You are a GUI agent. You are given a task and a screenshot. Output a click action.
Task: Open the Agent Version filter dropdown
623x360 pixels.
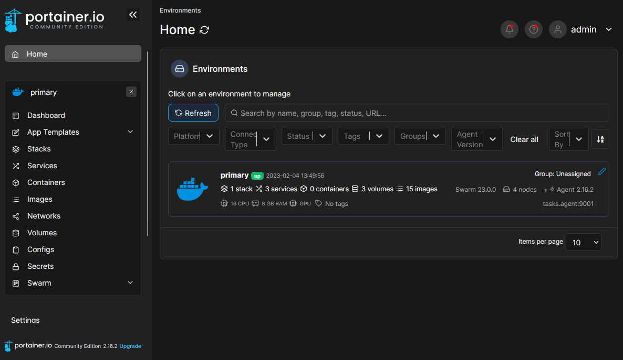click(x=477, y=139)
